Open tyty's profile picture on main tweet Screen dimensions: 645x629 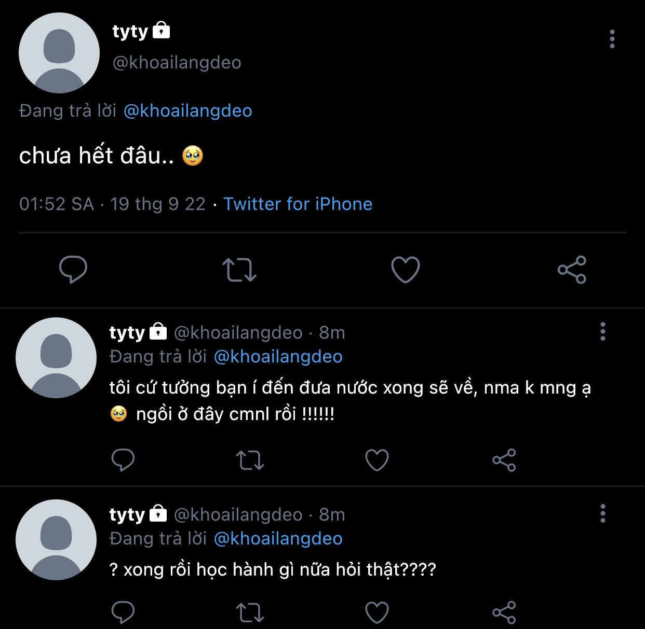click(59, 53)
